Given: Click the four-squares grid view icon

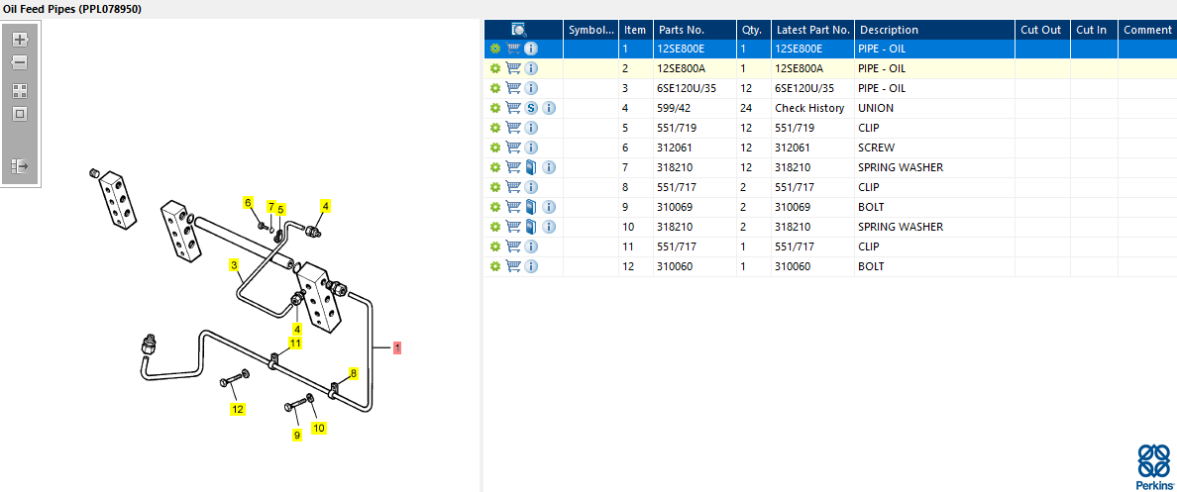Looking at the screenshot, I should tap(20, 90).
